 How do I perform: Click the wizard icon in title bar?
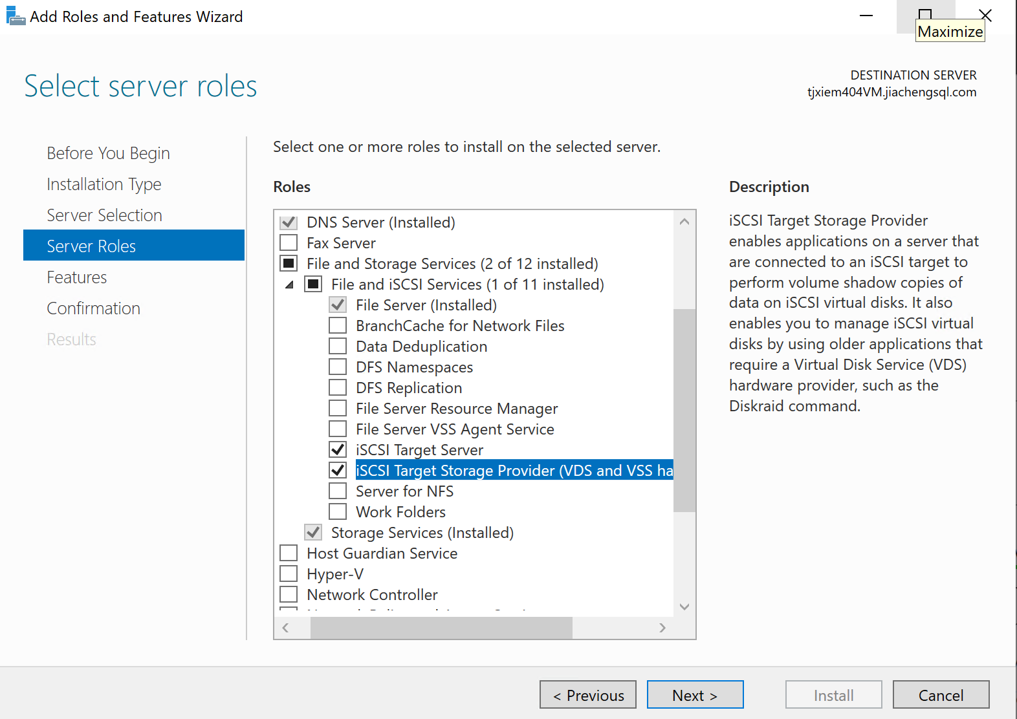coord(15,16)
